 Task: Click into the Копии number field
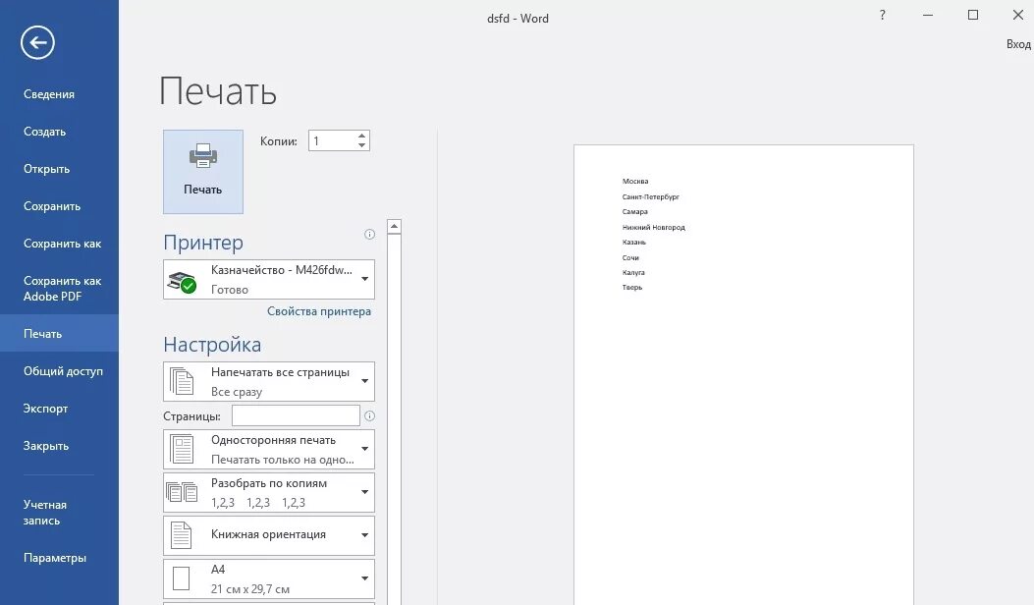(332, 140)
